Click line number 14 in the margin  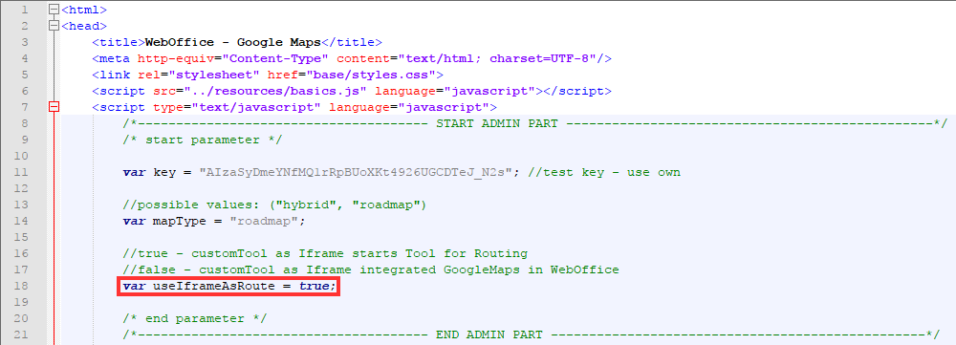tap(21, 221)
